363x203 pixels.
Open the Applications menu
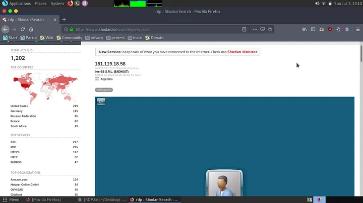(x=16, y=4)
